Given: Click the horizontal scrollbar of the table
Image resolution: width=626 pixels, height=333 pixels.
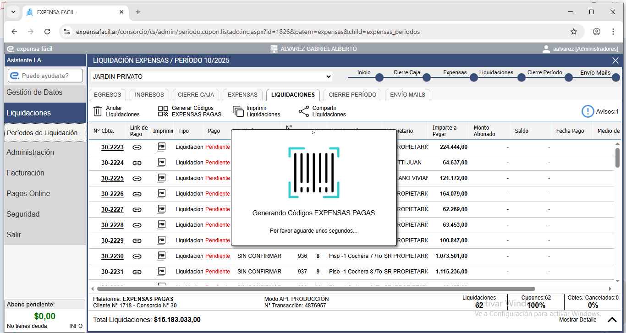Looking at the screenshot, I should tap(316, 289).
